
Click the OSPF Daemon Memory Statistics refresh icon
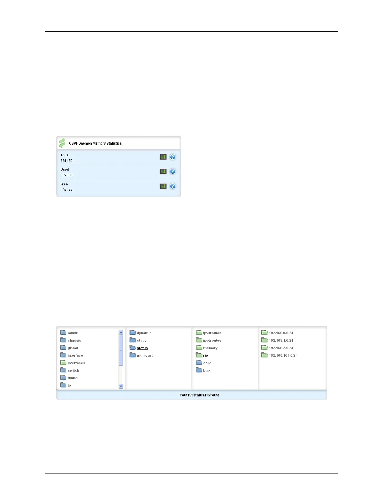[x=62, y=143]
